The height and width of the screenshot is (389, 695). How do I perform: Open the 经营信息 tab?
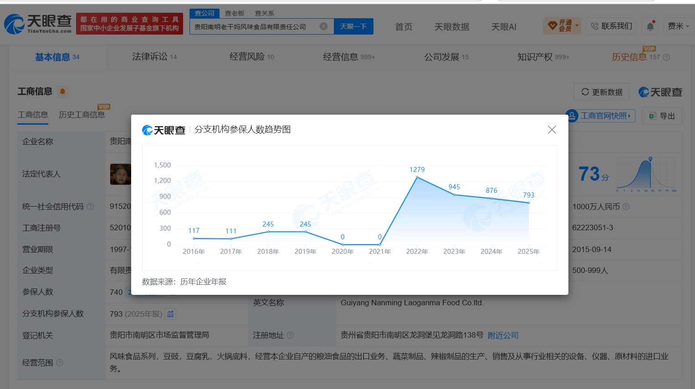click(x=349, y=57)
